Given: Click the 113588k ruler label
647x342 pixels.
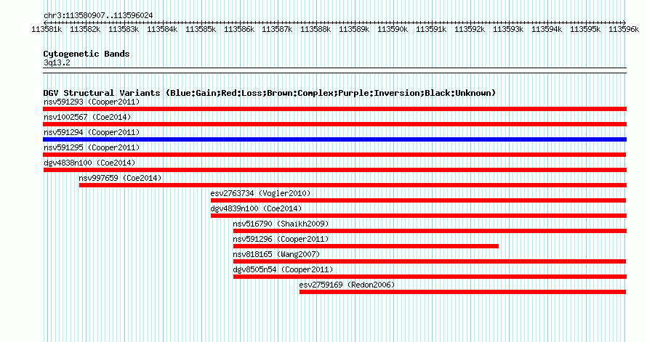Looking at the screenshot, I should (x=316, y=29).
